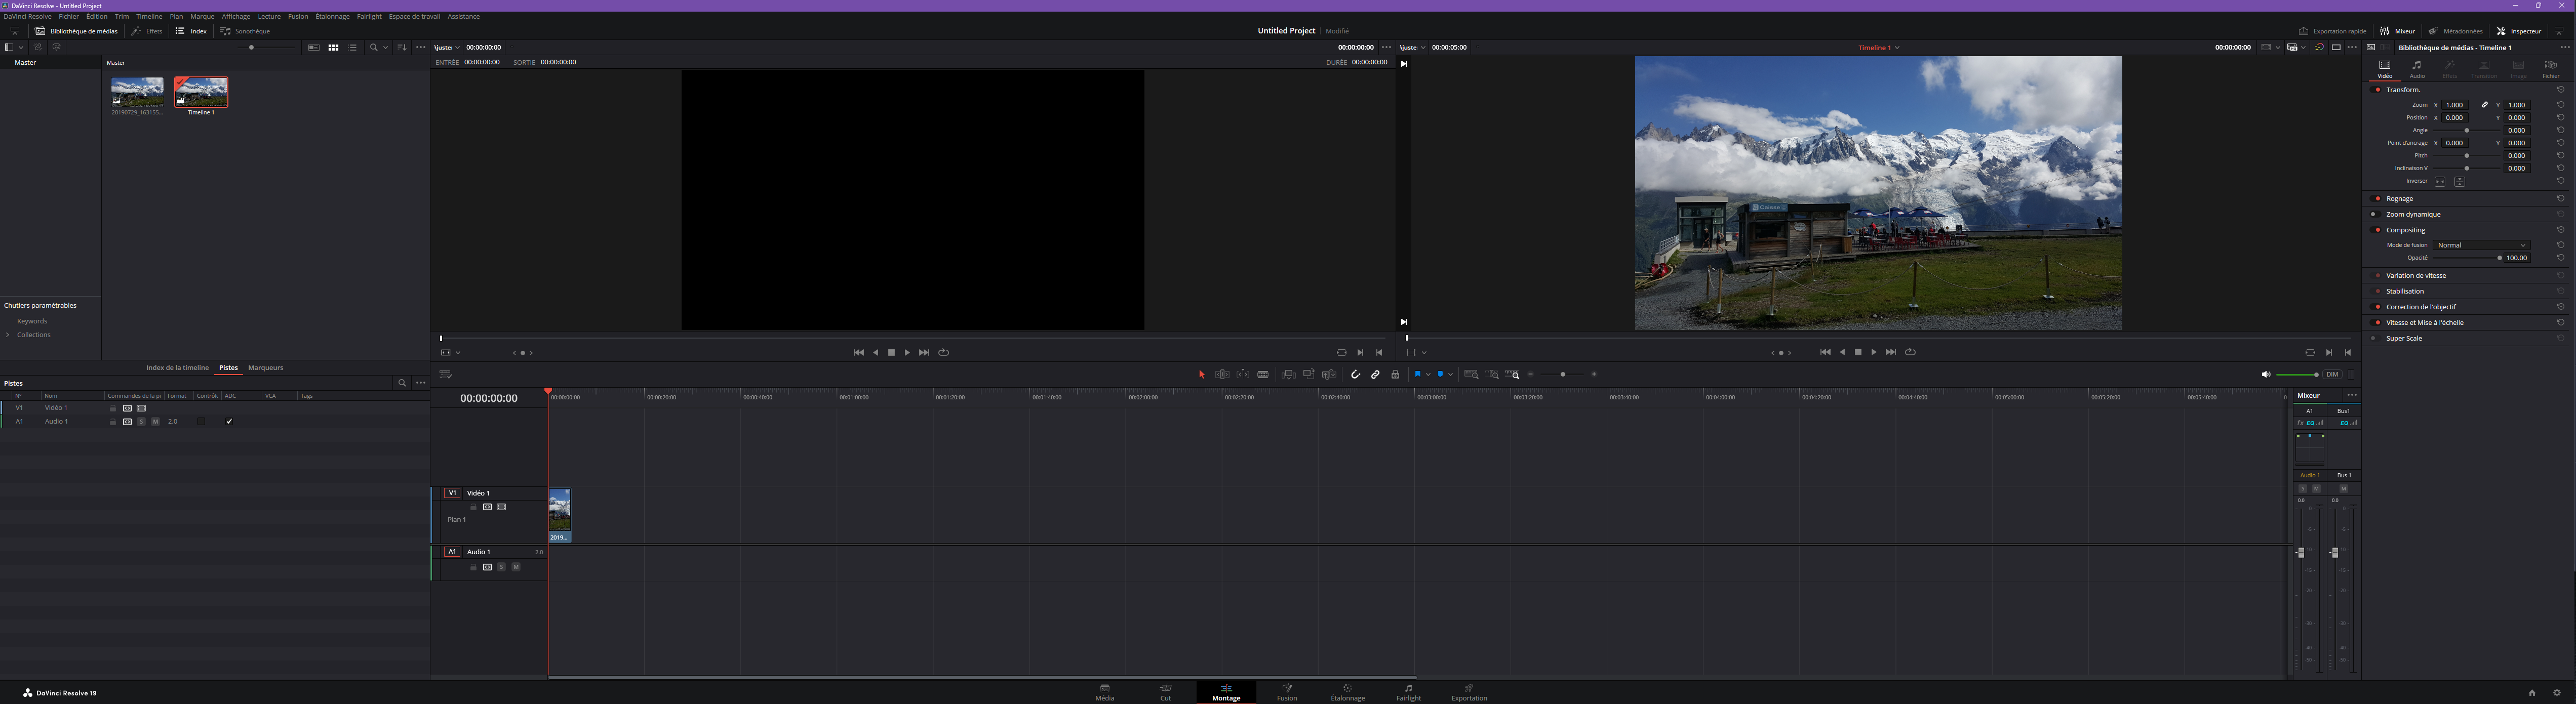The height and width of the screenshot is (704, 2576).
Task: Open Mode de fusion Normal dropdown
Action: click(x=2482, y=245)
